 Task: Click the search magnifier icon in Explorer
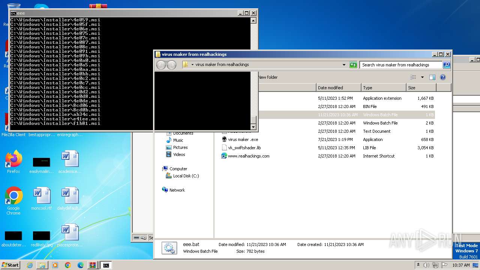point(446,65)
